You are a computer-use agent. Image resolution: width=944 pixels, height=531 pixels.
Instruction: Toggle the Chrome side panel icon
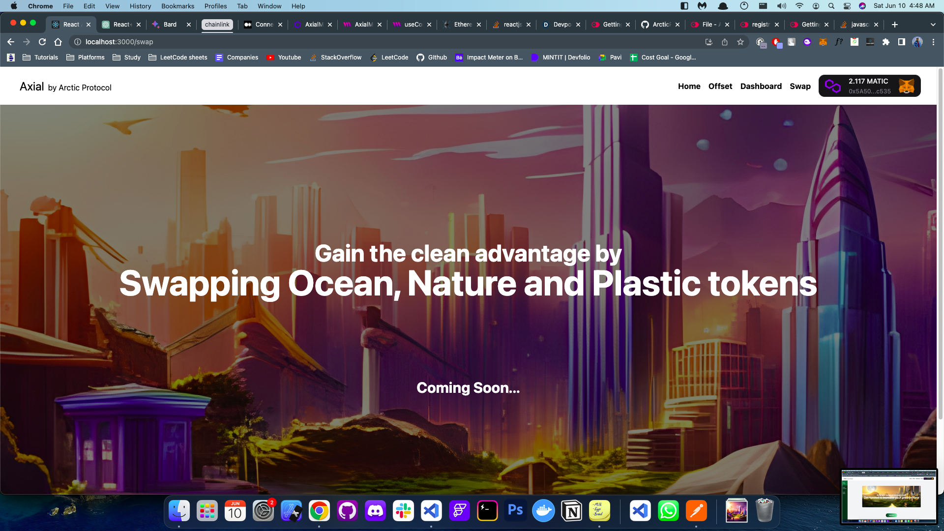click(x=901, y=42)
